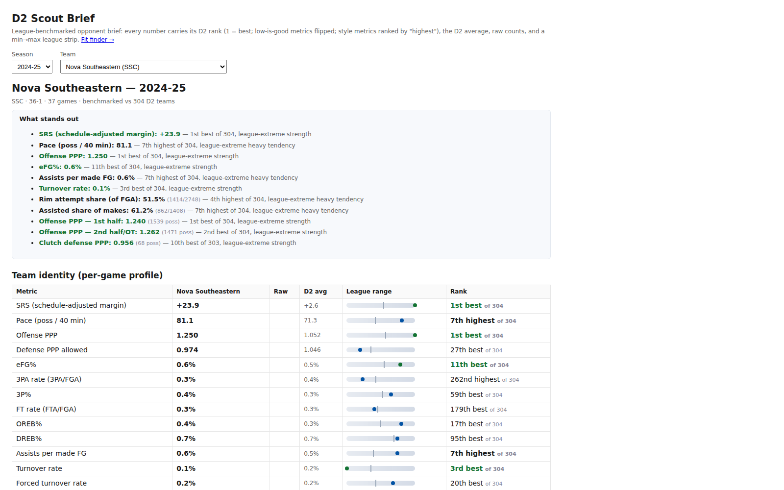This screenshot has height=490, width=784.
Task: Click the 262nd highest of 304 rank
Action: pos(485,380)
